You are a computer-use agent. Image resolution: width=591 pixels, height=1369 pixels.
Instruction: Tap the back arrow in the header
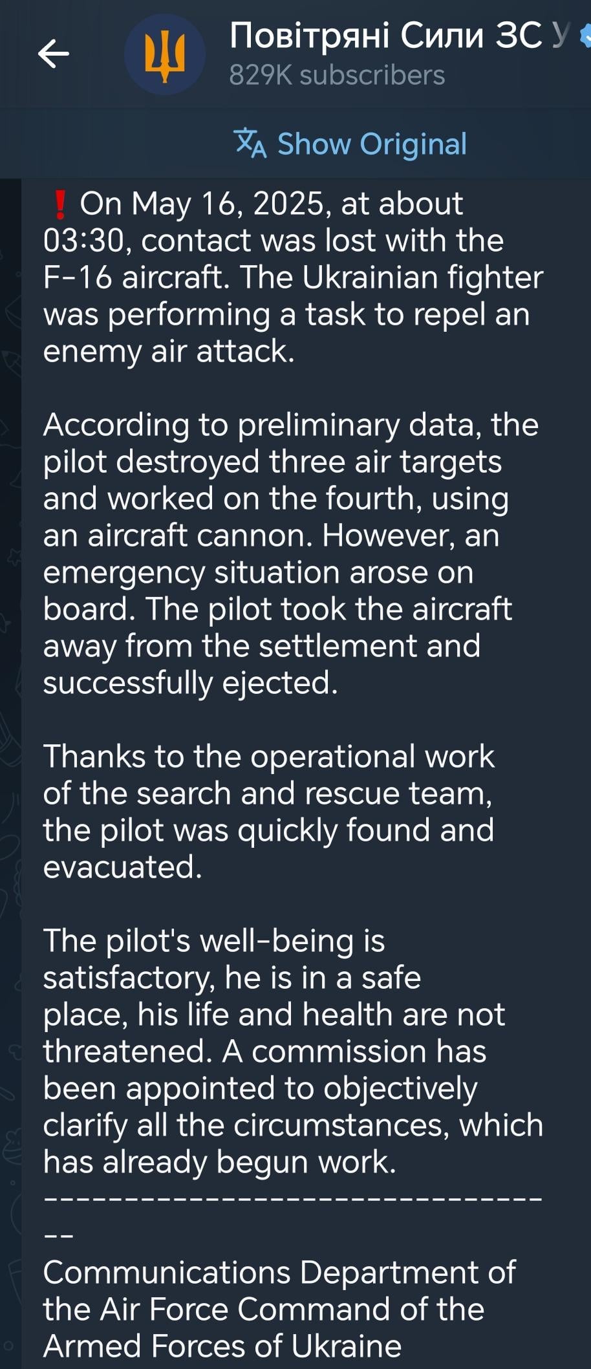click(54, 54)
